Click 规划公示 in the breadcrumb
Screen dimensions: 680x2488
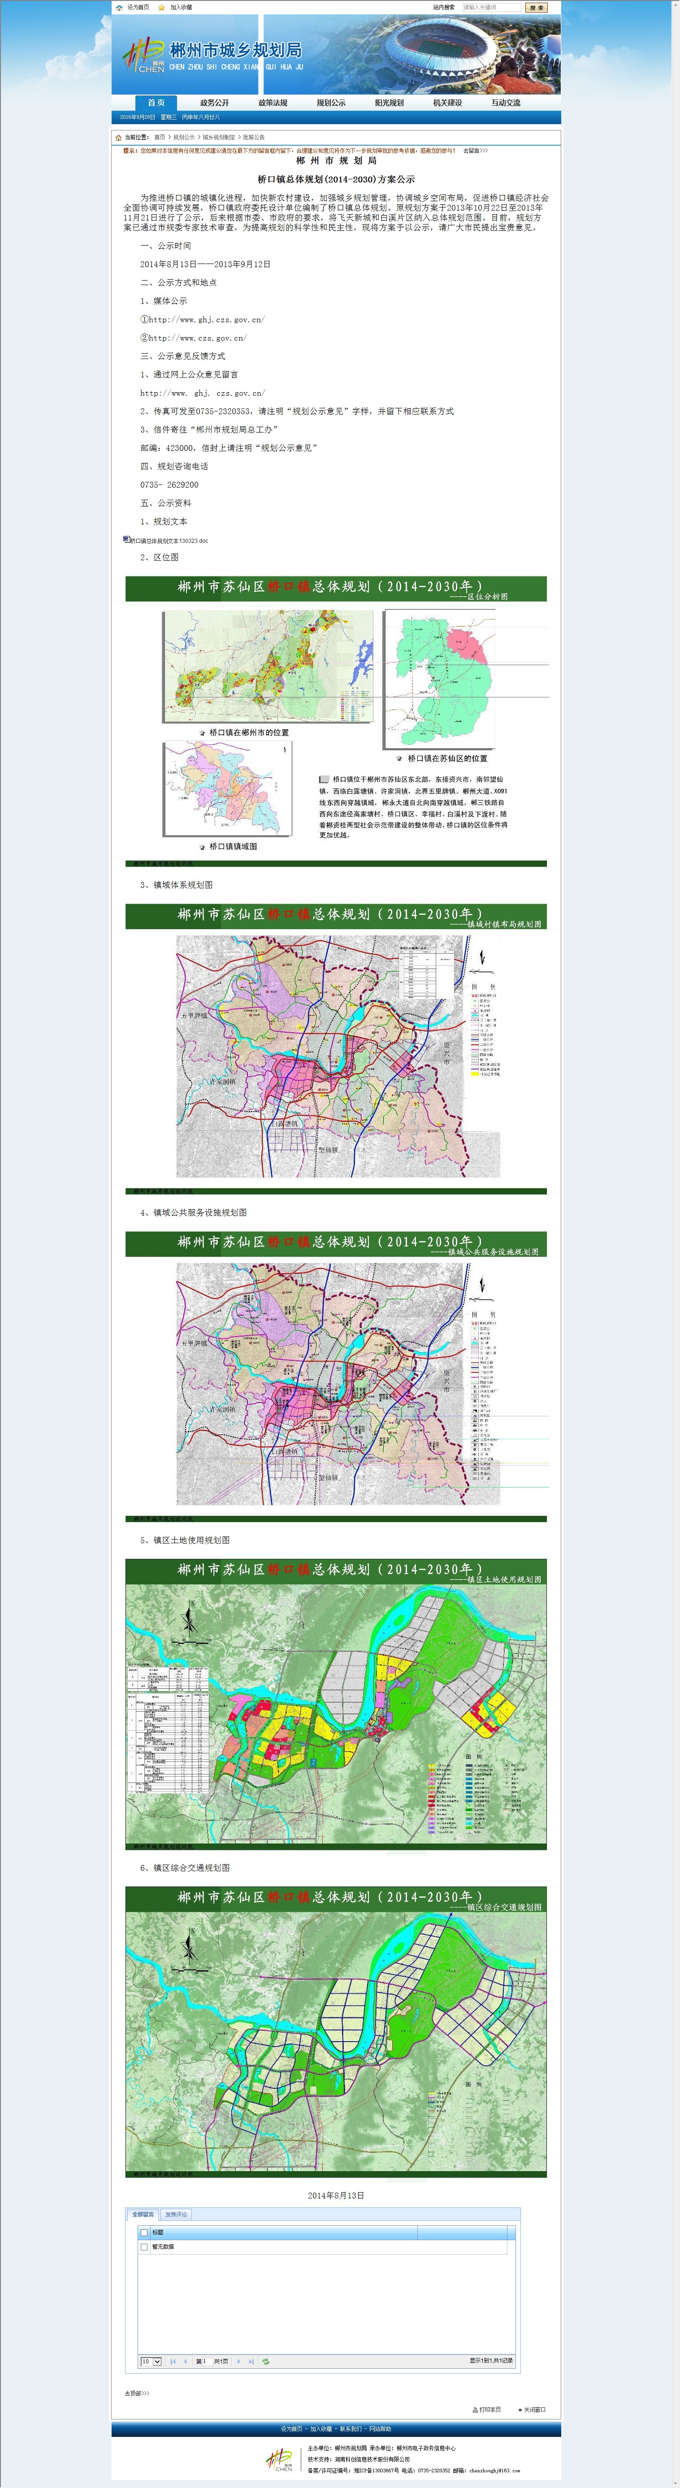[183, 137]
